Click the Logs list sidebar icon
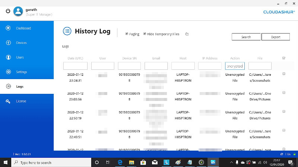The height and width of the screenshot is (167, 298). click(8, 86)
